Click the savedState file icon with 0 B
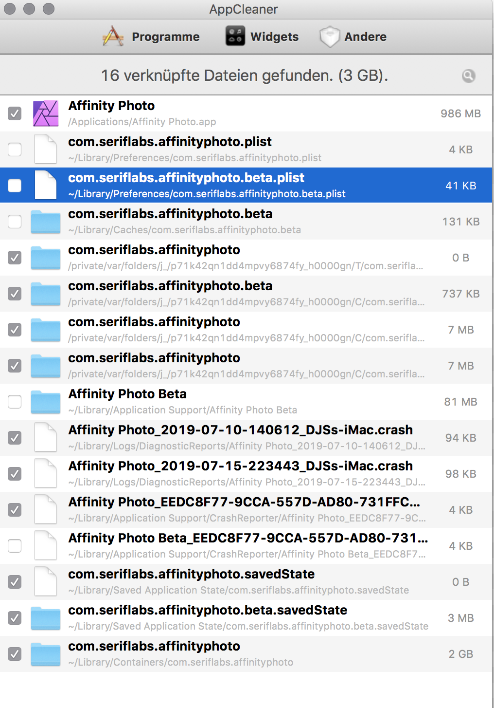Viewport: 494px width, 708px height. pos(46,582)
